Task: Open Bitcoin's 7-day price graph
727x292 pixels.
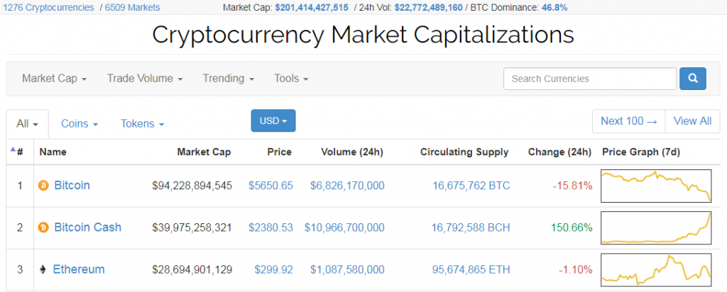Action: [x=655, y=186]
